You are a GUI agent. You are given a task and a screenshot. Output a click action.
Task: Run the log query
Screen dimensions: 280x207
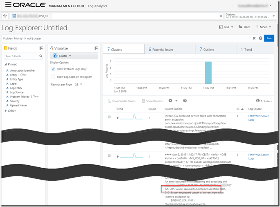pos(269,38)
